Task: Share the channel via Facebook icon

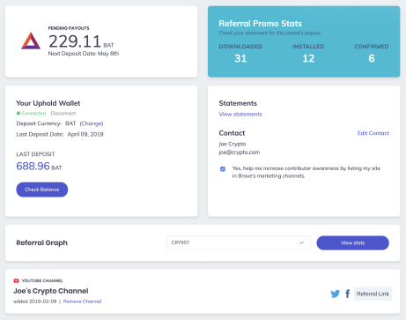Action: 348,294
